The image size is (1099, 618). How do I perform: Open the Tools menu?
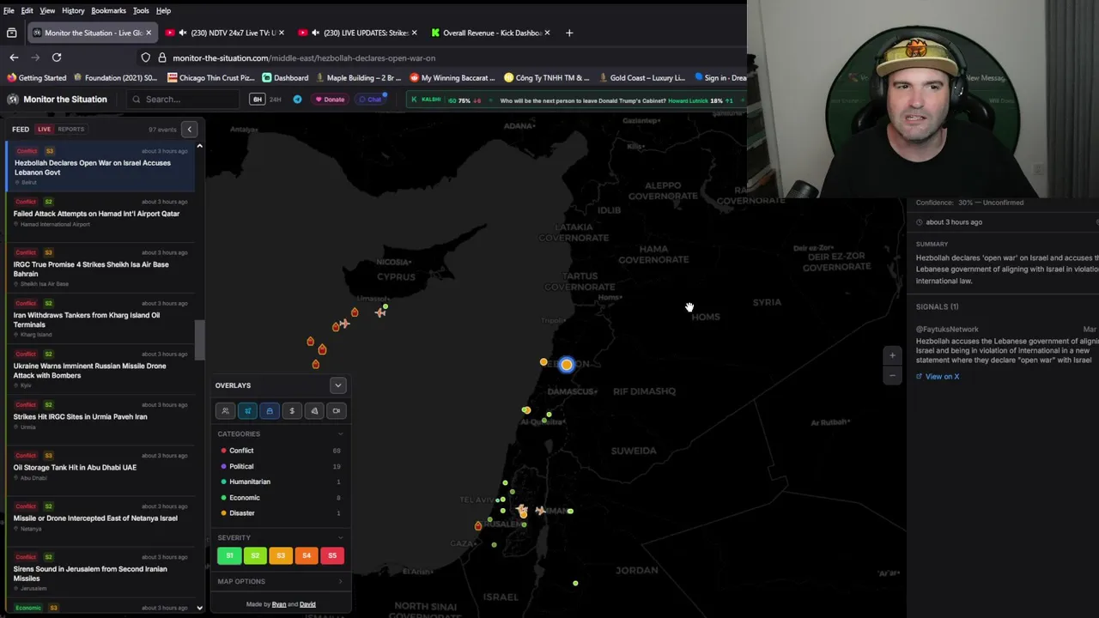click(x=141, y=10)
